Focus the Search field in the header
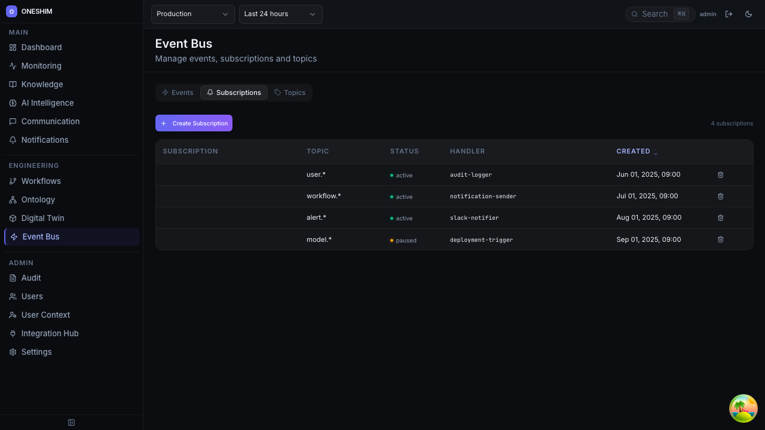The image size is (765, 430). point(656,14)
